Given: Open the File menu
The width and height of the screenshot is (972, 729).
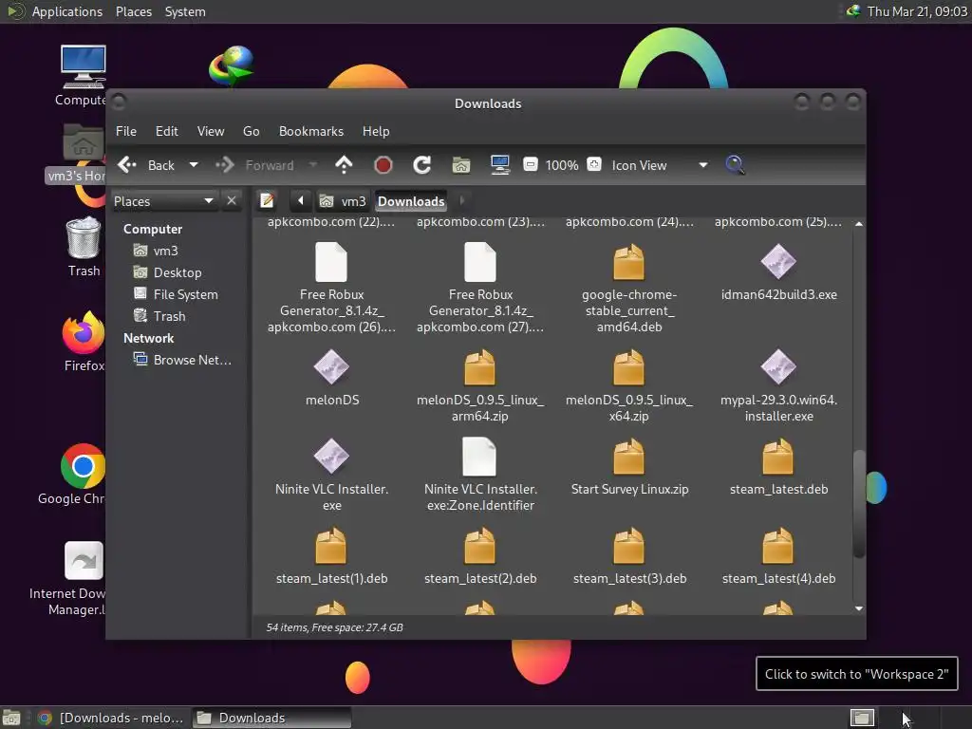Looking at the screenshot, I should tap(126, 131).
